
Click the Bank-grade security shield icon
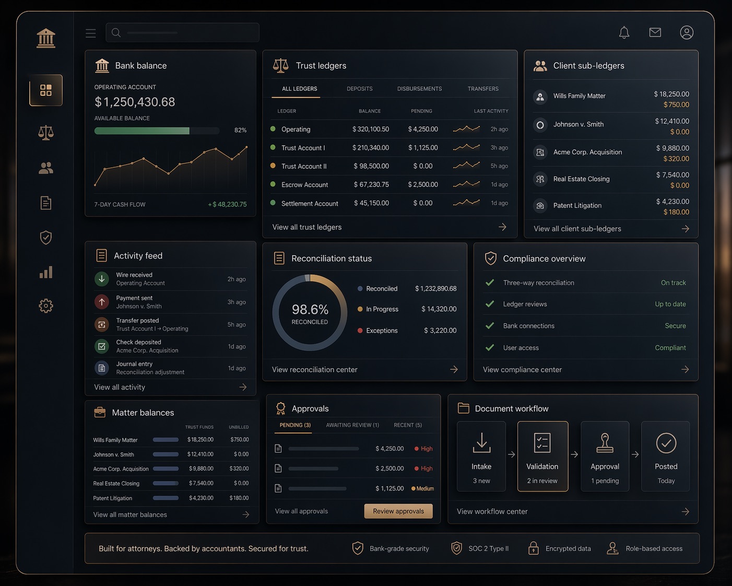click(x=358, y=548)
